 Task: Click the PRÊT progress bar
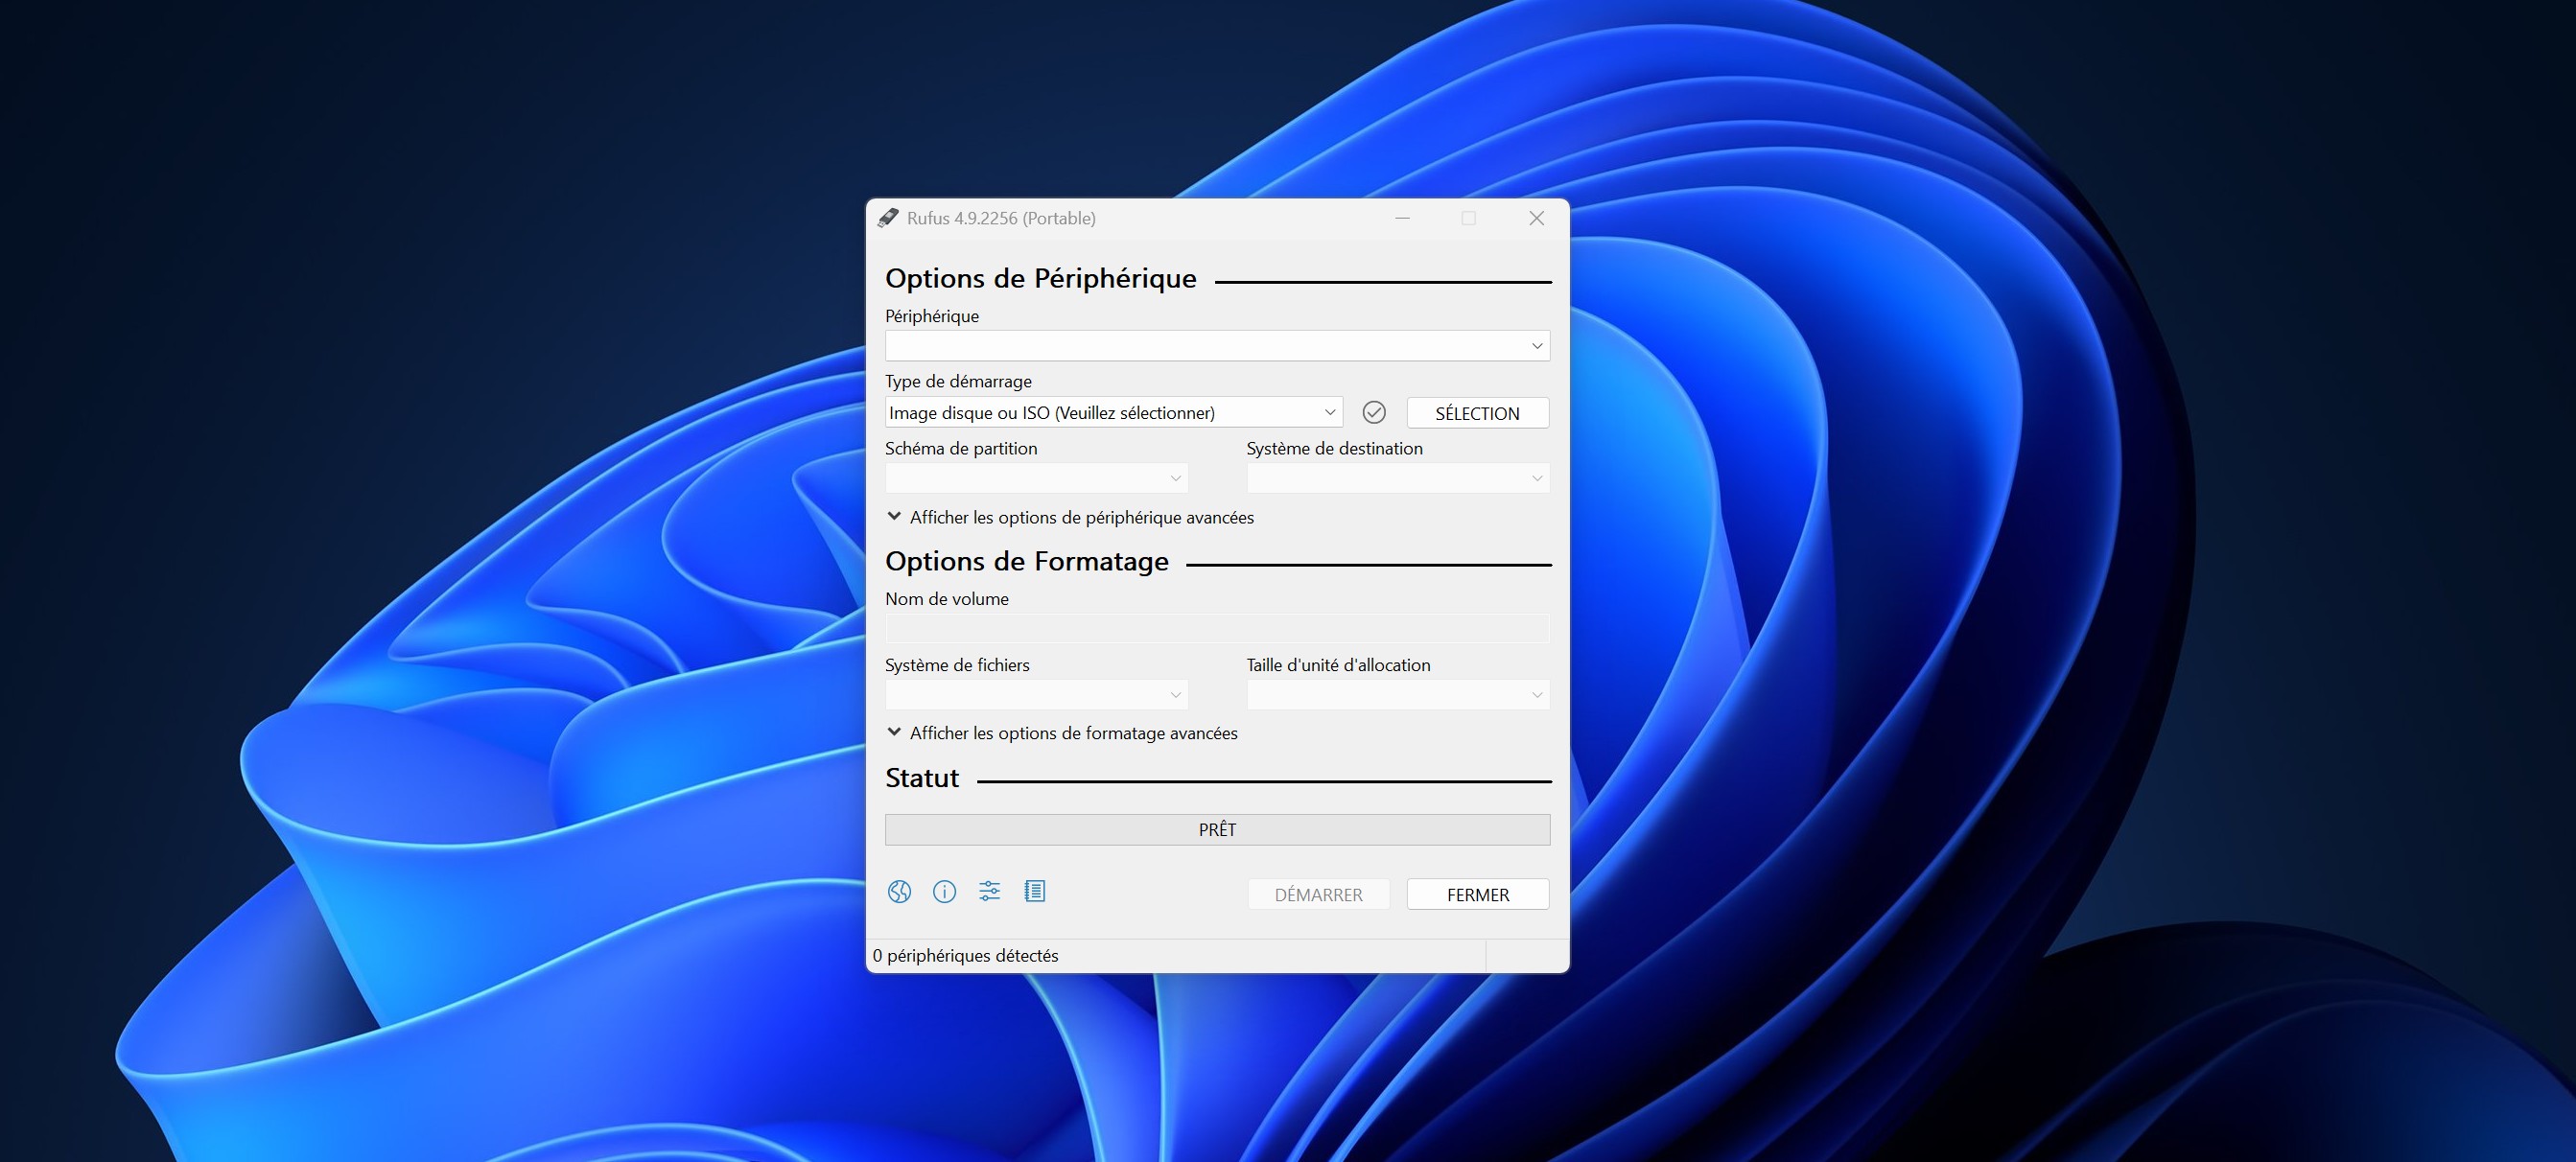(x=1216, y=829)
